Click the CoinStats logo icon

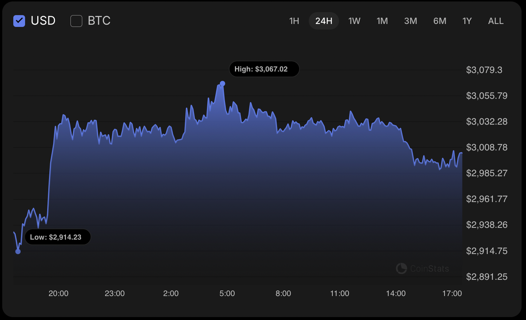pyautogui.click(x=401, y=268)
